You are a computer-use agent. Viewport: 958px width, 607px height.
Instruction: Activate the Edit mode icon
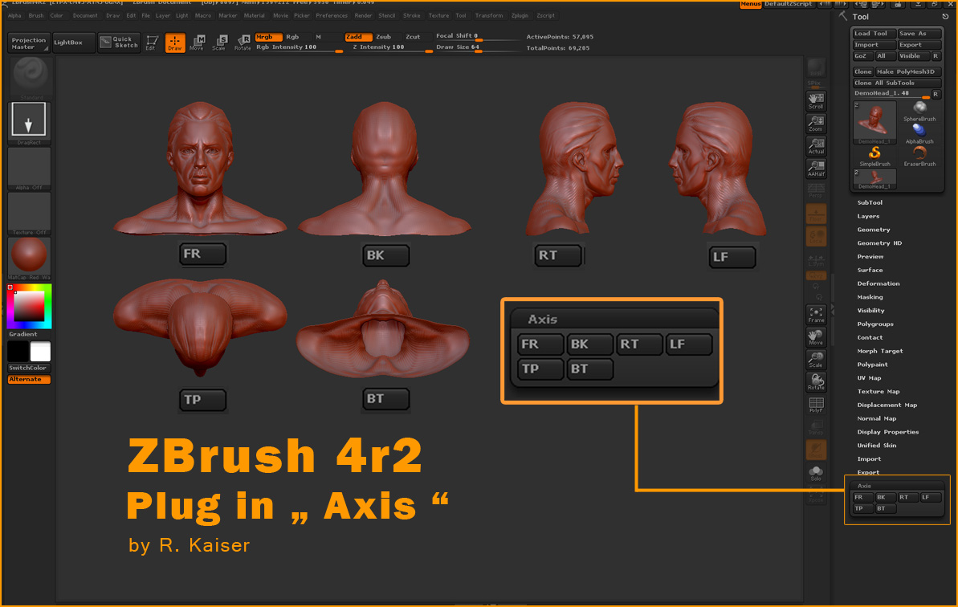click(152, 43)
